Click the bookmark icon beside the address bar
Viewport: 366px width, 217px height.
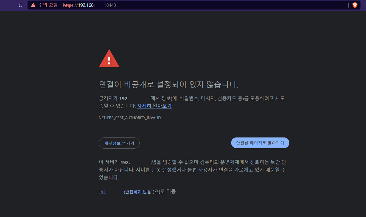[21, 5]
